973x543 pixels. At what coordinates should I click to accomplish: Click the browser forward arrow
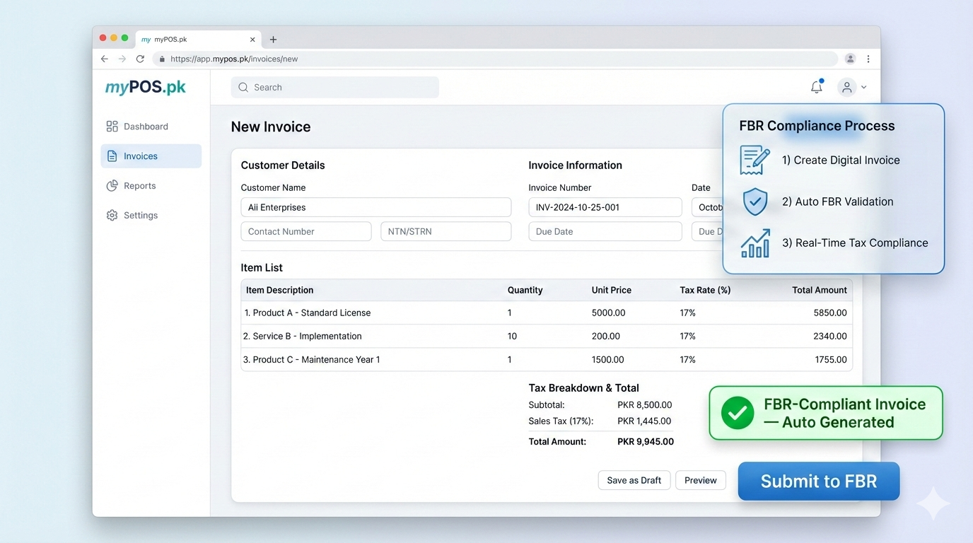click(x=122, y=59)
